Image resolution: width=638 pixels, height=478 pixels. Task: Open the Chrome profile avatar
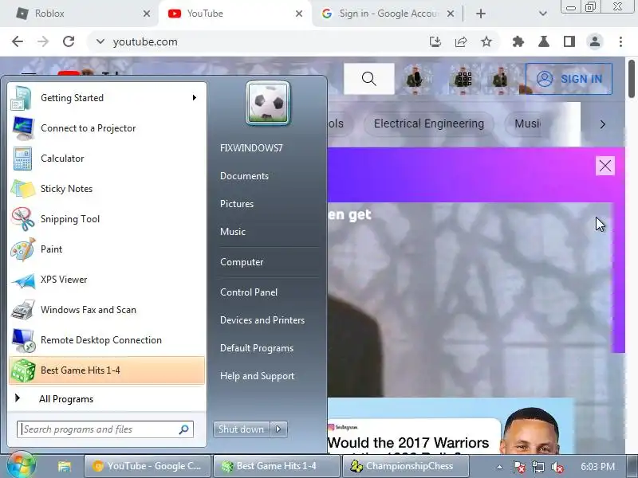tap(595, 41)
